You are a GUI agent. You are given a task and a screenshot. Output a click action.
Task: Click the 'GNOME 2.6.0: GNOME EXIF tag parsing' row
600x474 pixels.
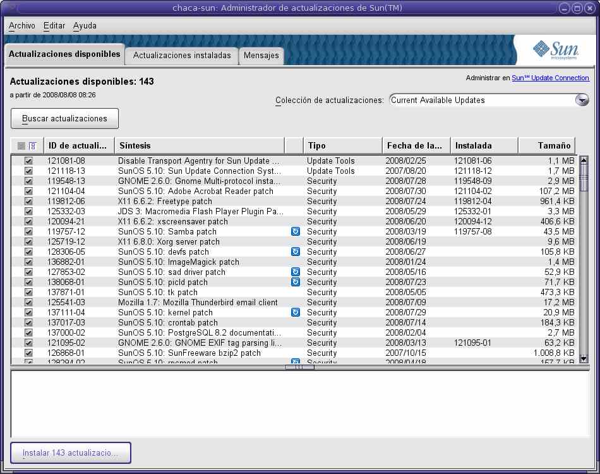point(200,343)
